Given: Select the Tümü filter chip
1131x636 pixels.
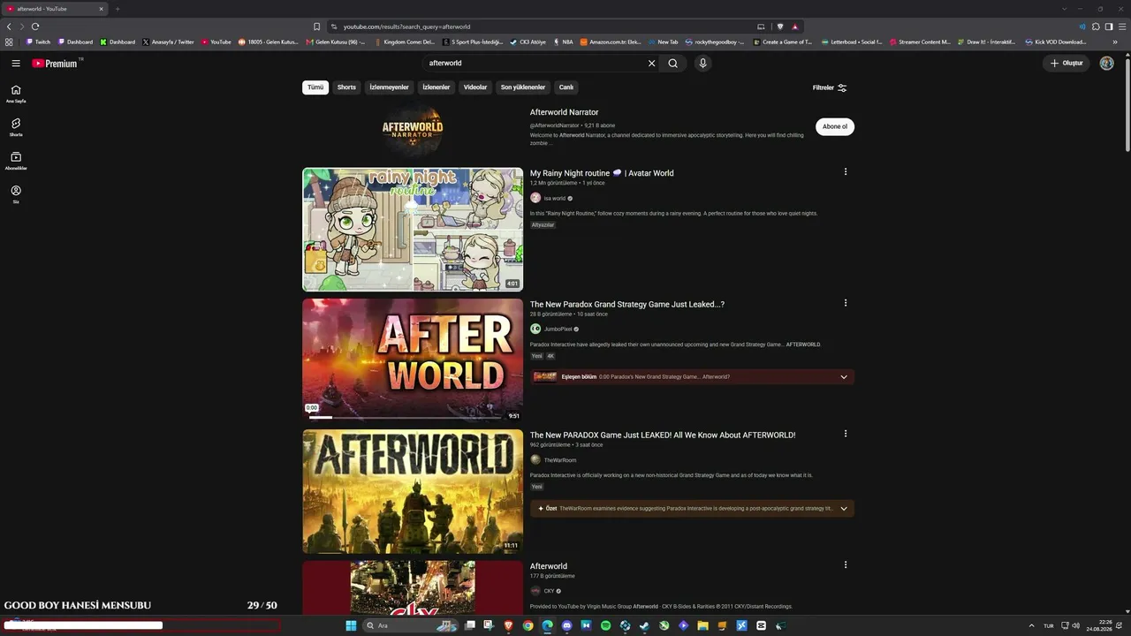Looking at the screenshot, I should pos(315,87).
